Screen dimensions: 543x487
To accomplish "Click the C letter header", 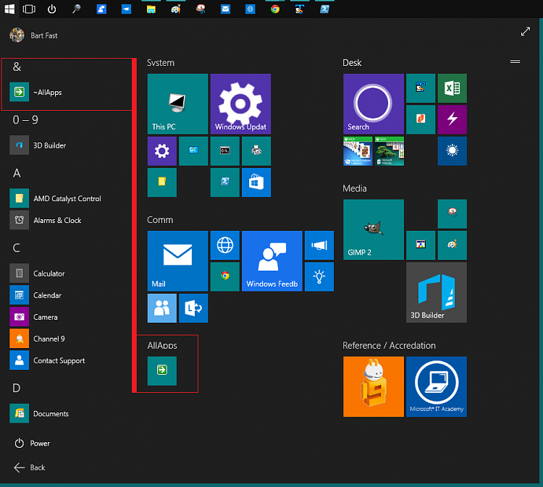I will (16, 247).
